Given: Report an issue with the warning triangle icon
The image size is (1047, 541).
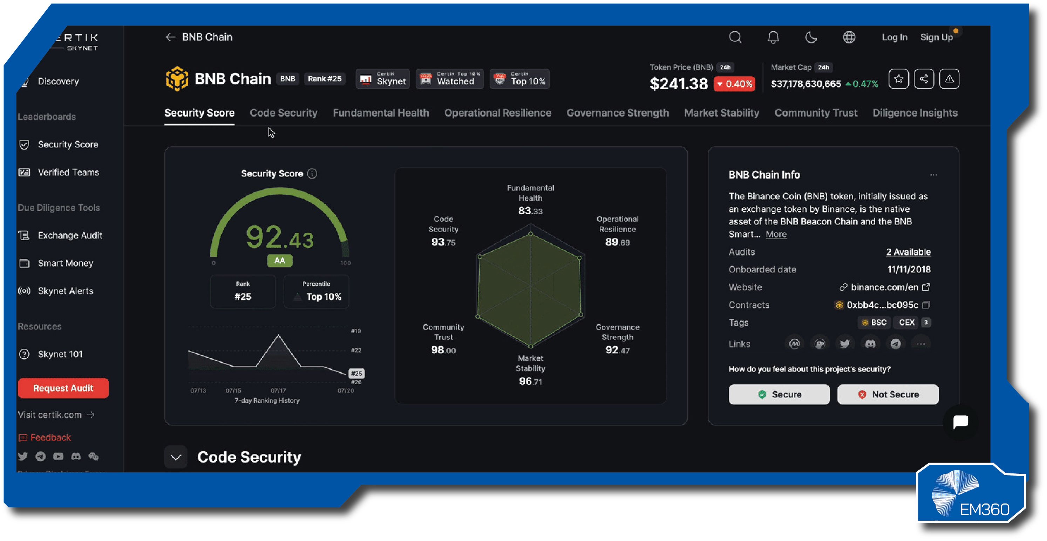Looking at the screenshot, I should [950, 79].
